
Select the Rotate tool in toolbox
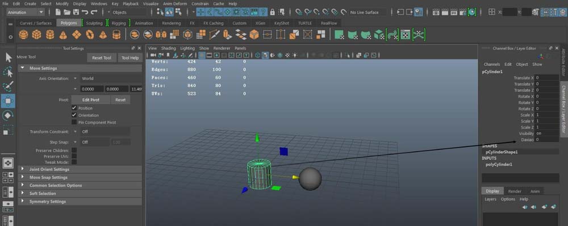8,115
